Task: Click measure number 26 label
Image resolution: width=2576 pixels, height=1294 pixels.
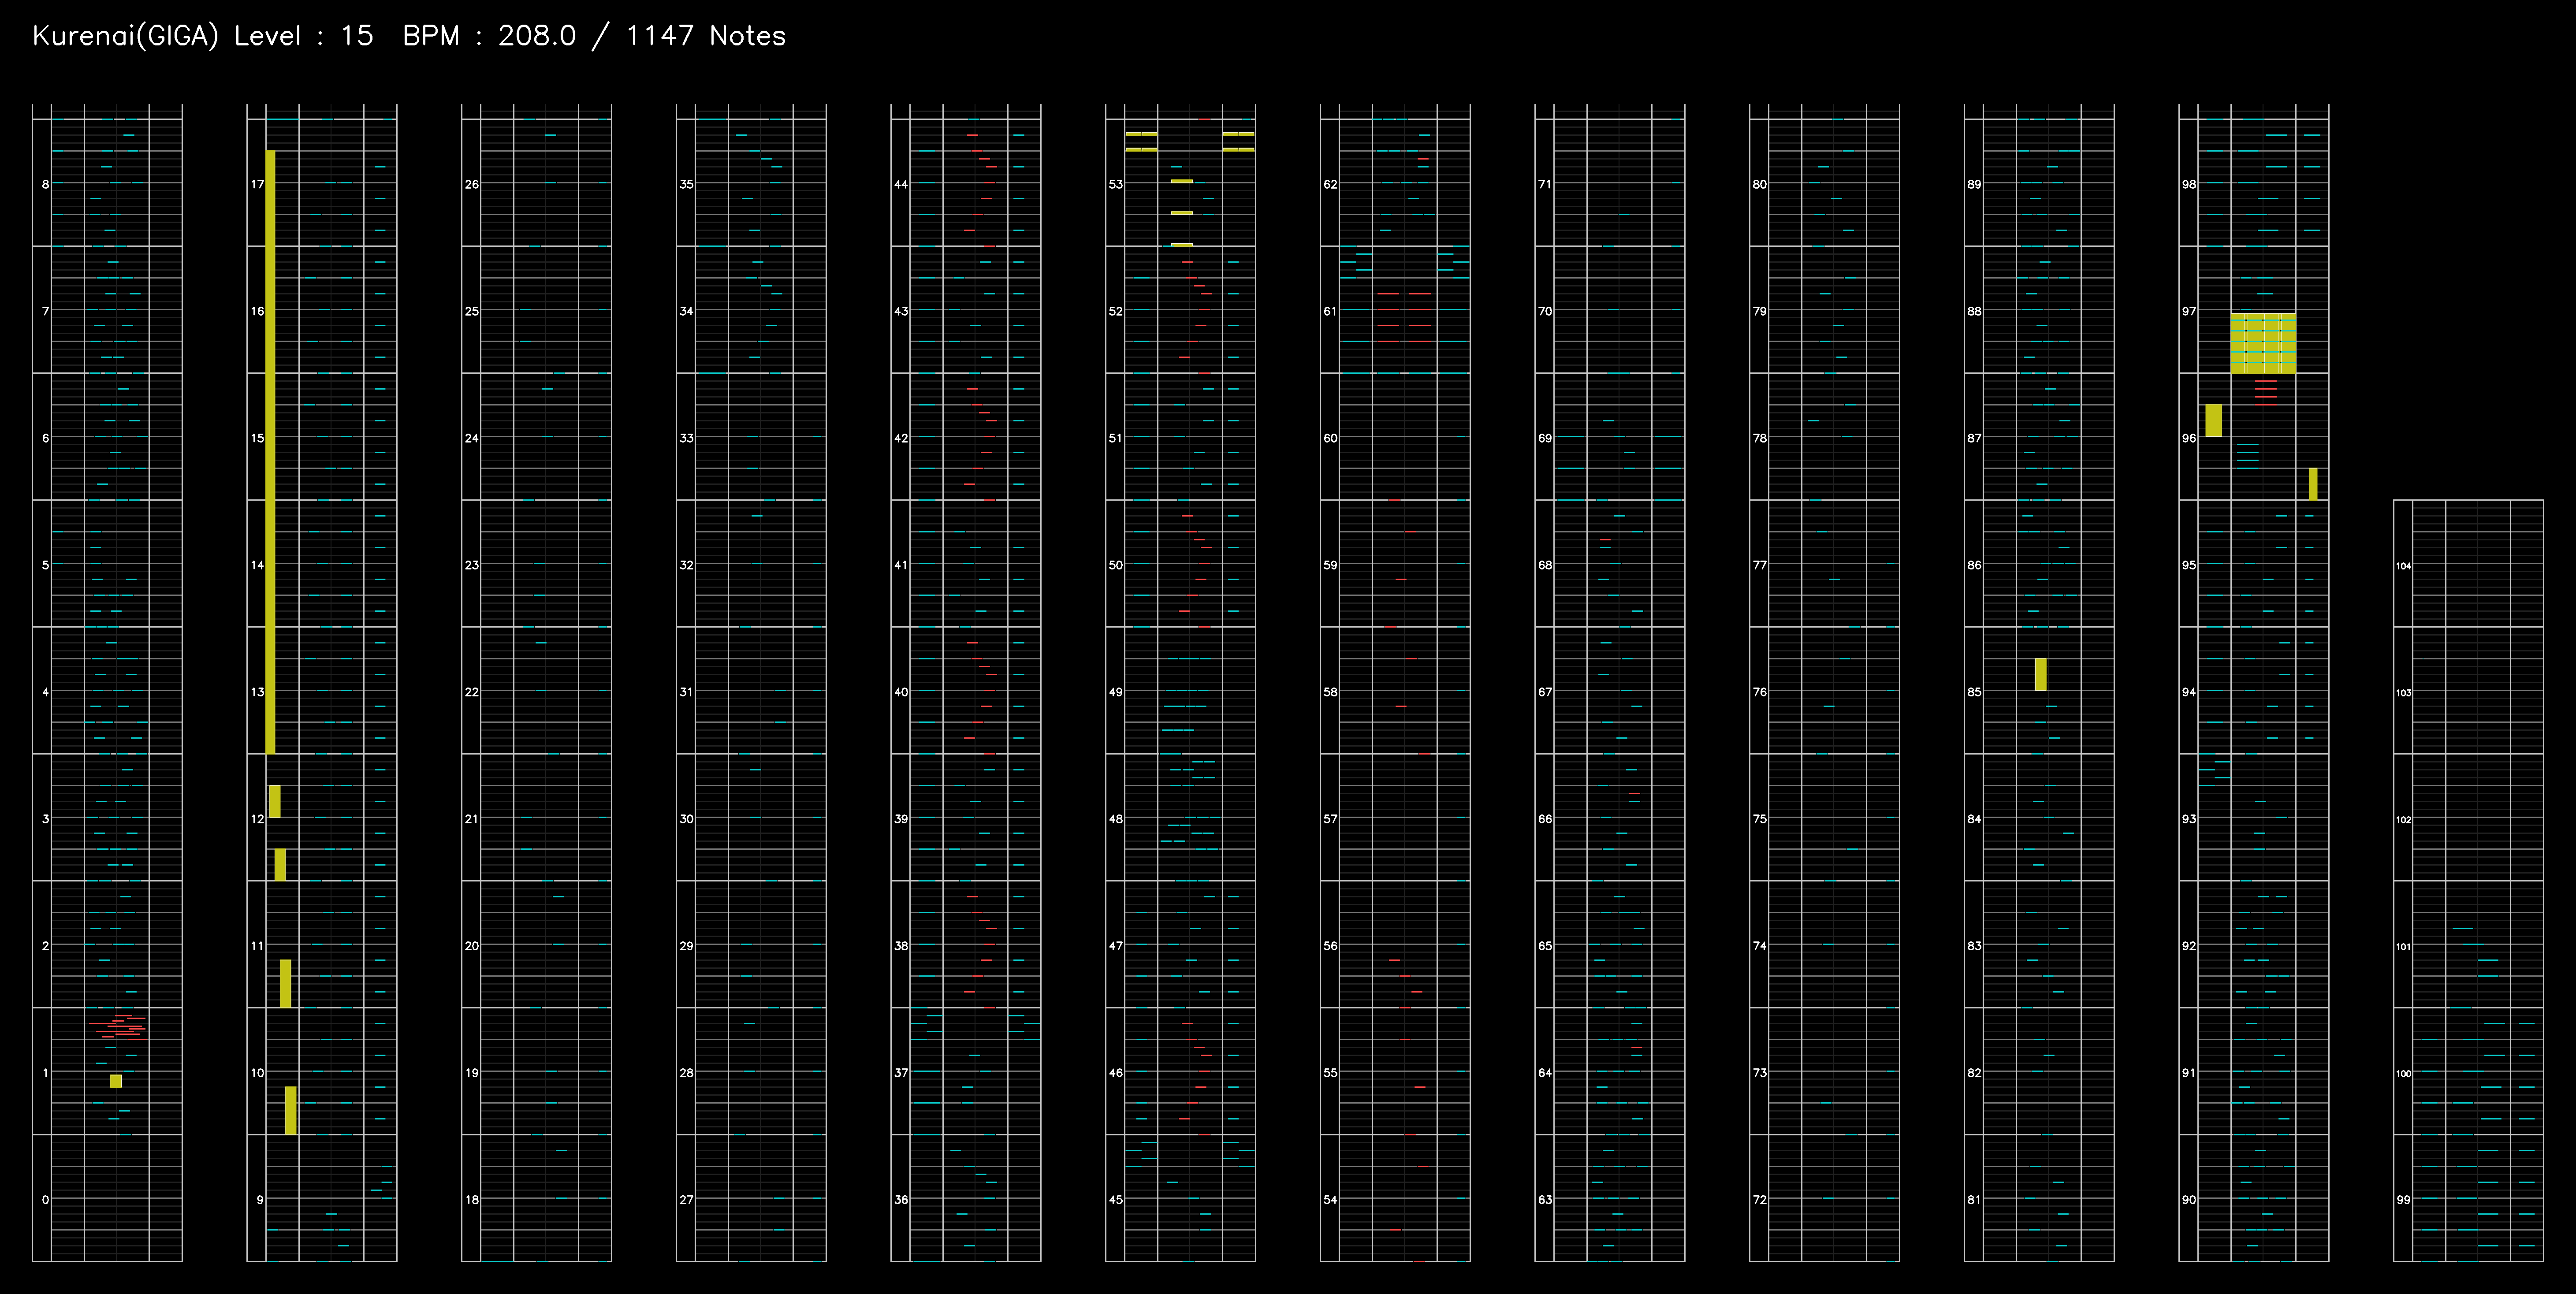Action: pyautogui.click(x=472, y=184)
